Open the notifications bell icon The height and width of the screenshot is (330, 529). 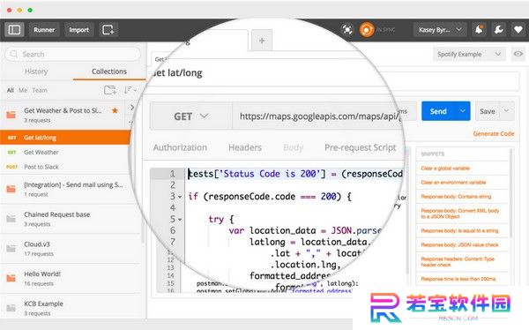click(x=479, y=30)
